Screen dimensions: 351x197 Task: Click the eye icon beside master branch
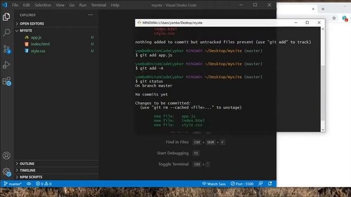coord(29,184)
